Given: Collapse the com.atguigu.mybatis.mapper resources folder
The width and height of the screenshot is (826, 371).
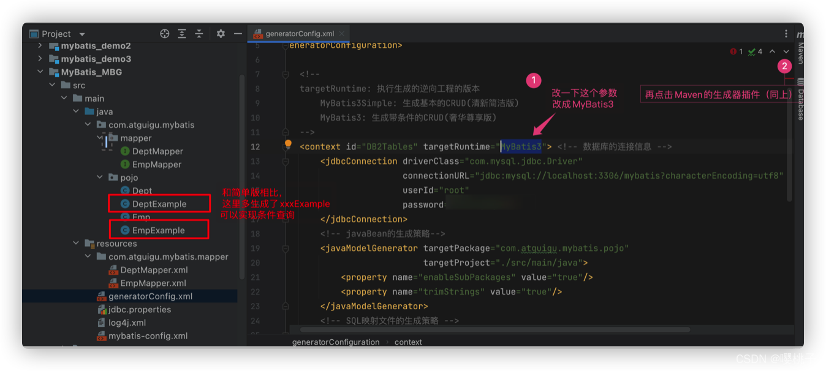Looking at the screenshot, I should click(x=88, y=257).
